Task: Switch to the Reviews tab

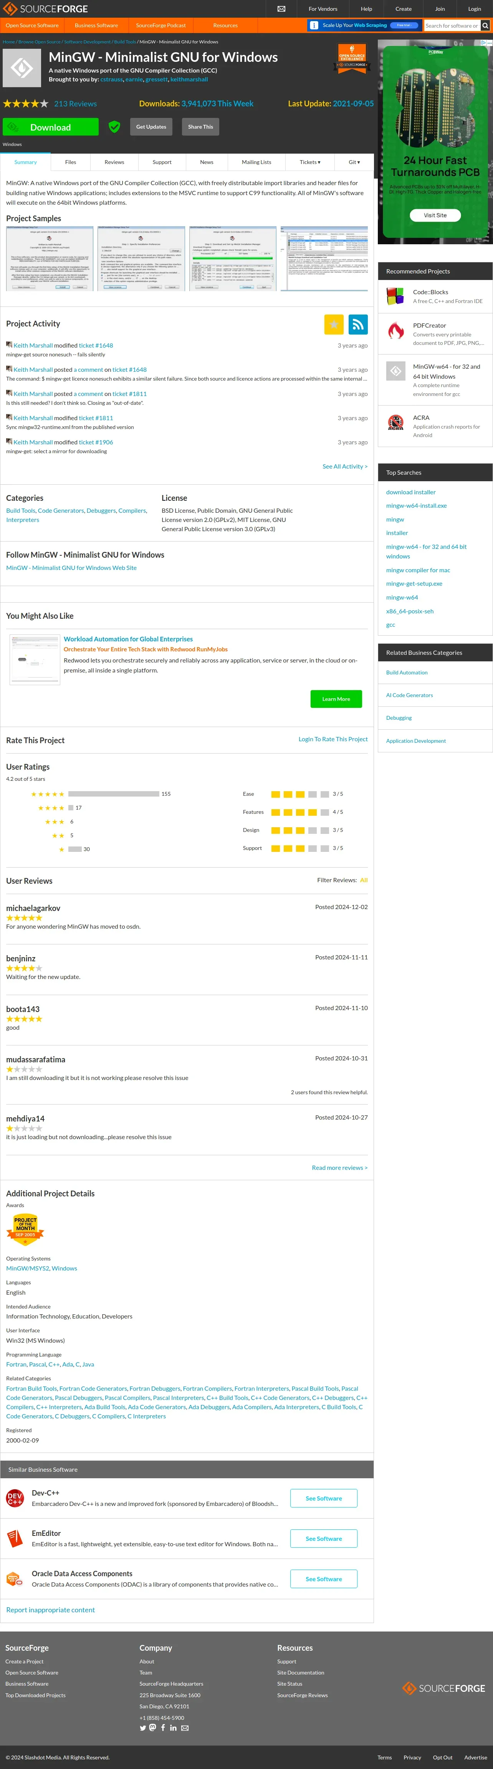Action: (x=114, y=162)
